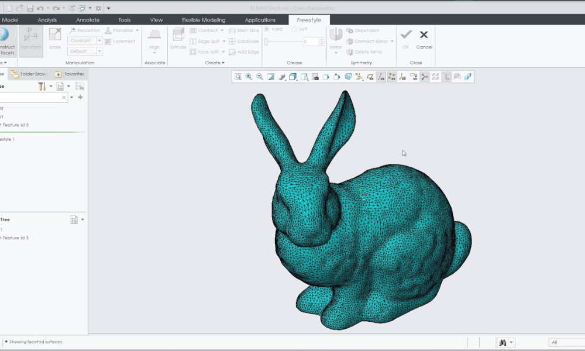Click the Zoom Out magnifier icon
585x351 pixels.
click(260, 77)
